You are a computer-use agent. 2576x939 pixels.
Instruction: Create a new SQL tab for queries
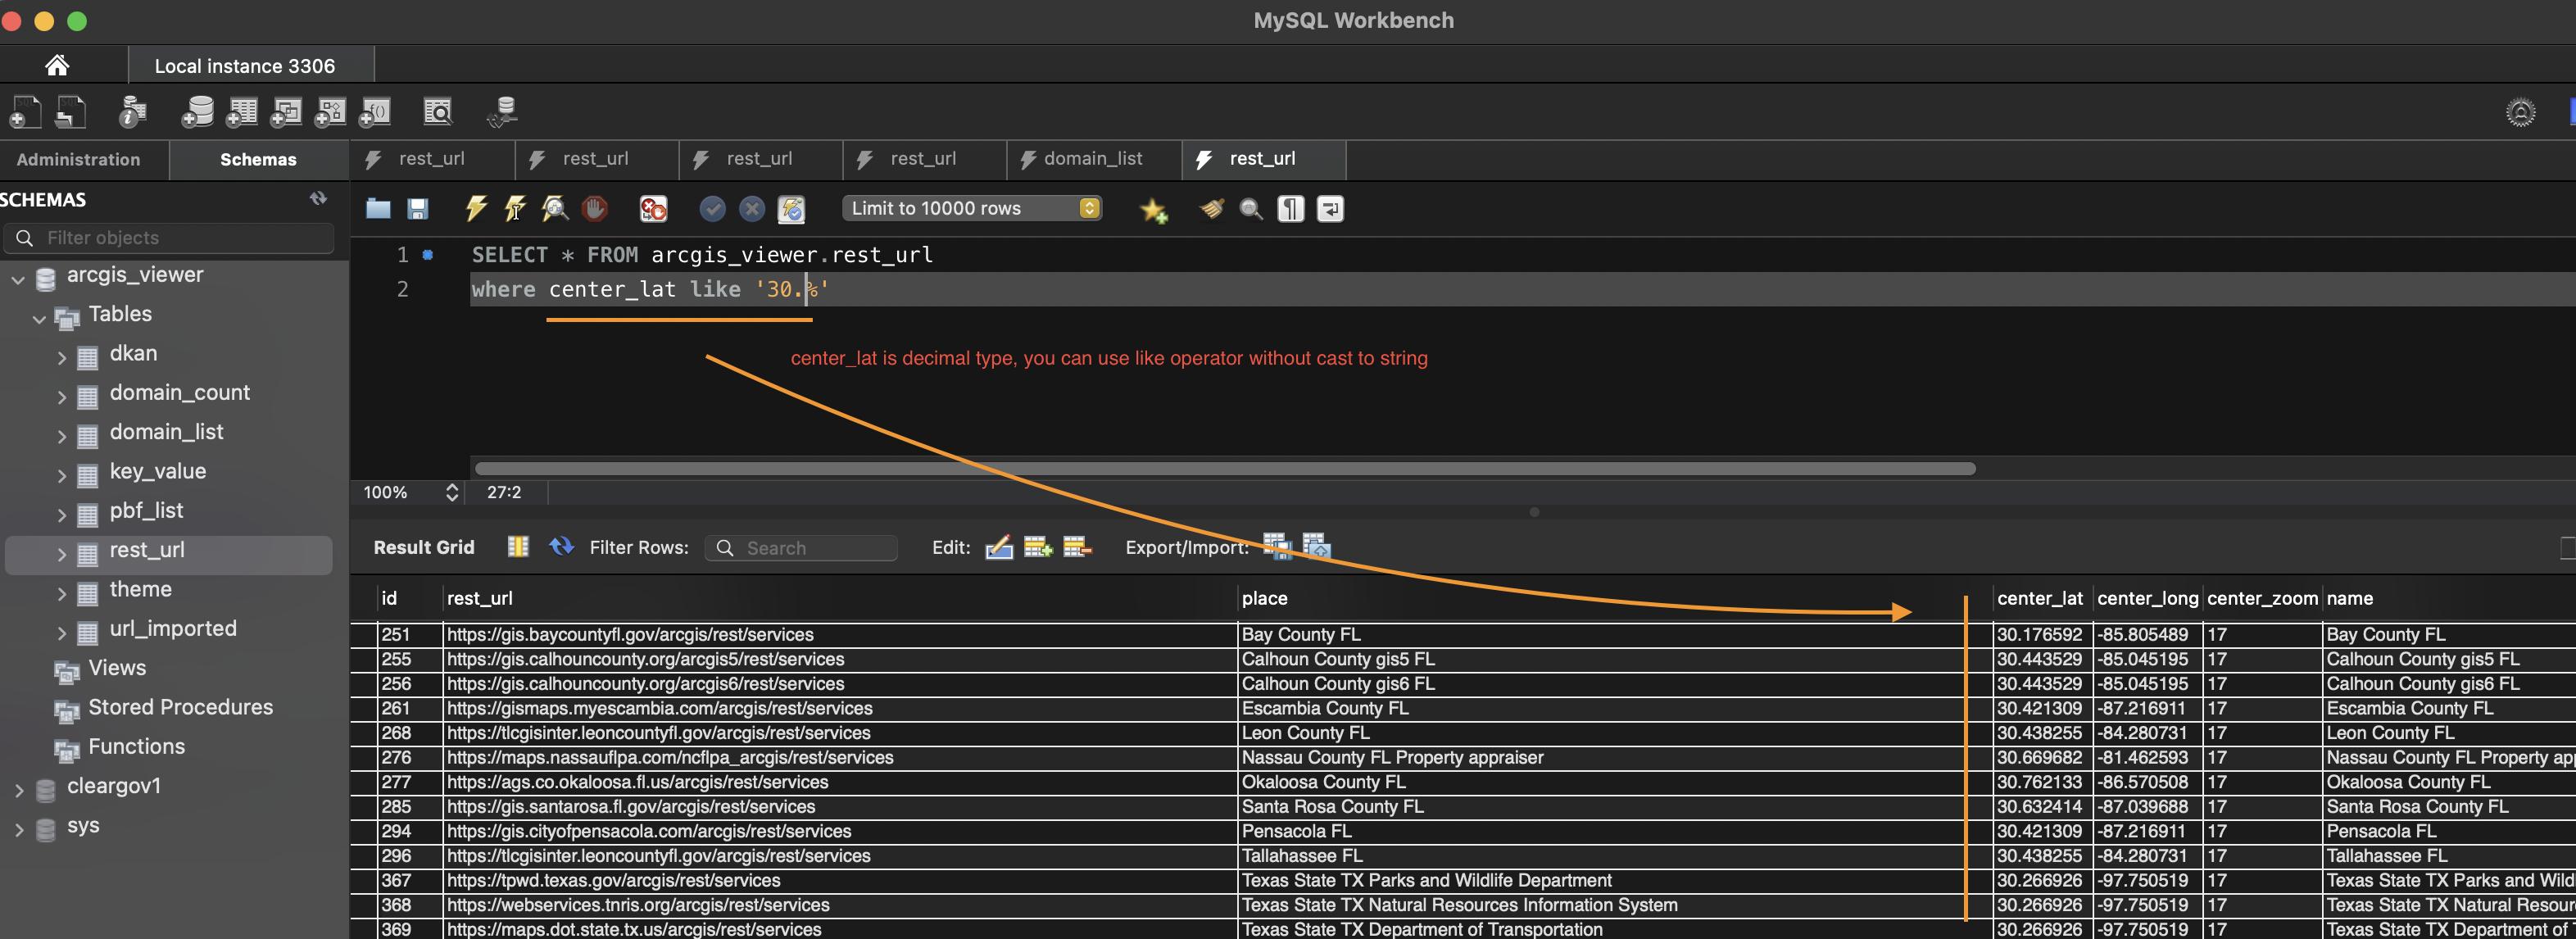tap(25, 112)
